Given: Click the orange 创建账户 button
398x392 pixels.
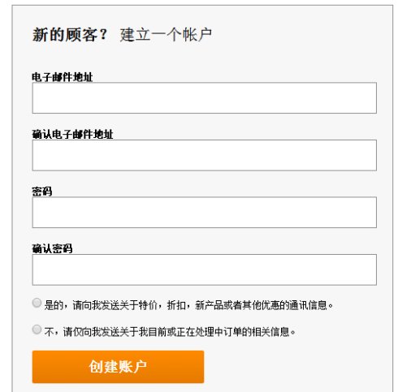Looking at the screenshot, I should pos(118,367).
